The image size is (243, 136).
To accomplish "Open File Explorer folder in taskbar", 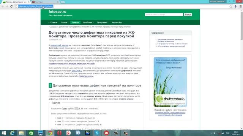I will [21, 133].
